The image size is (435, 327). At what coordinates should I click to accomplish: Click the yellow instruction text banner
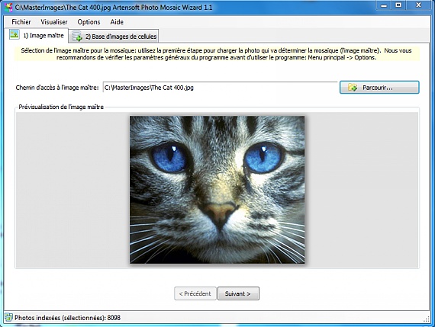[217, 54]
